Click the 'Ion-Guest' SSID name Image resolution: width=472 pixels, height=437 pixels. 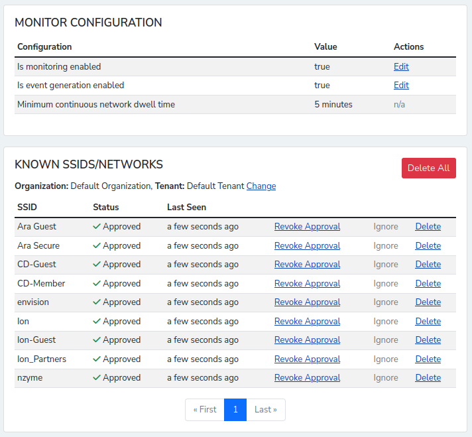coord(36,340)
